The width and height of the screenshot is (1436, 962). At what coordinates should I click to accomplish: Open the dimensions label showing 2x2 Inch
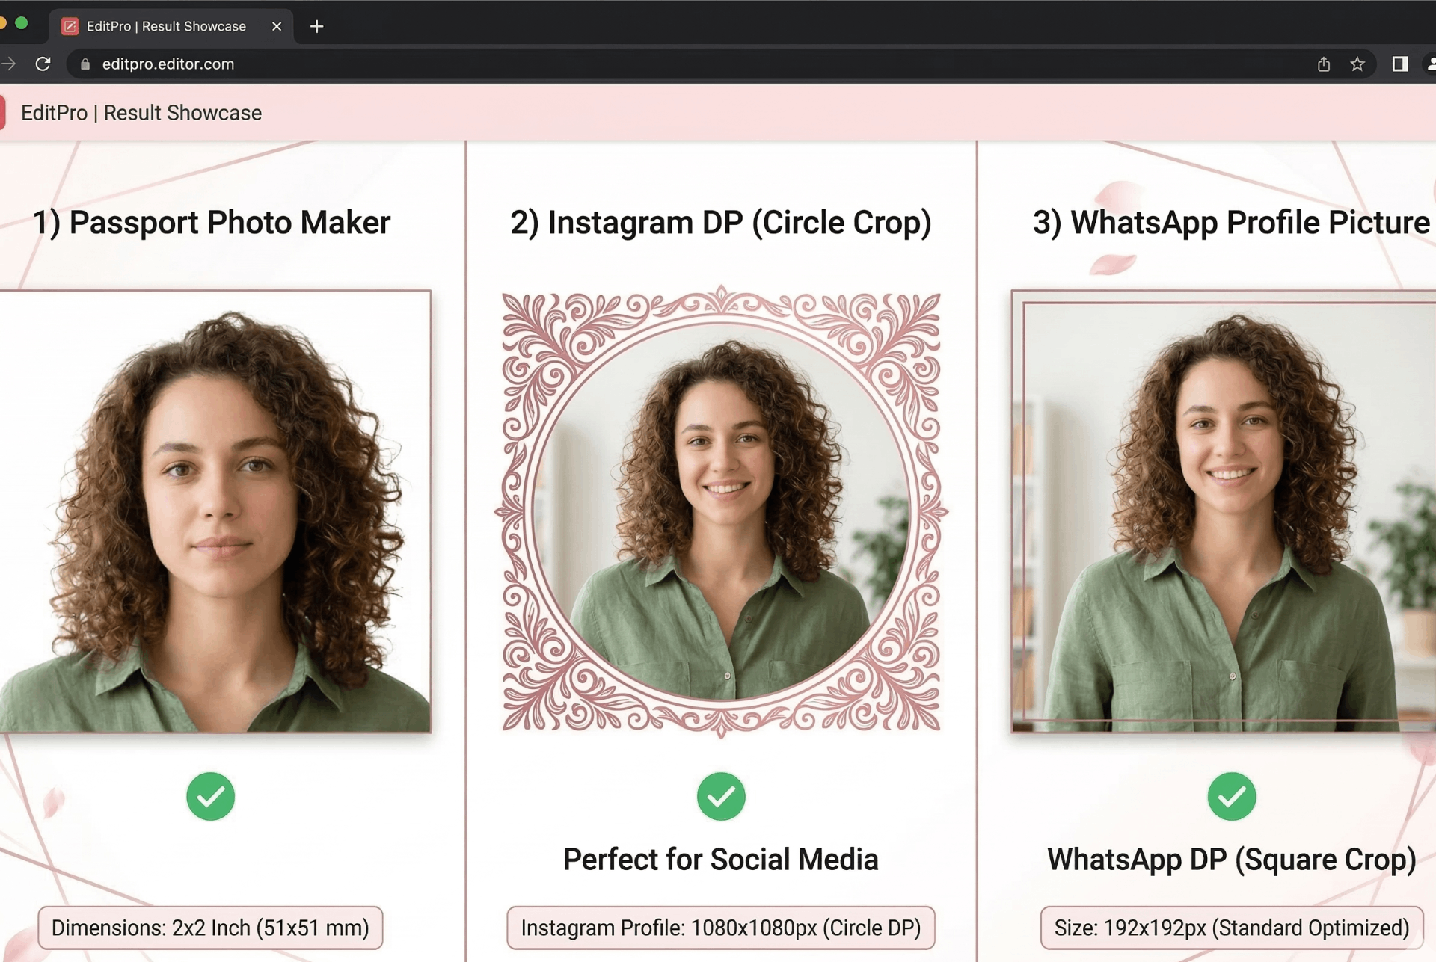(x=211, y=928)
